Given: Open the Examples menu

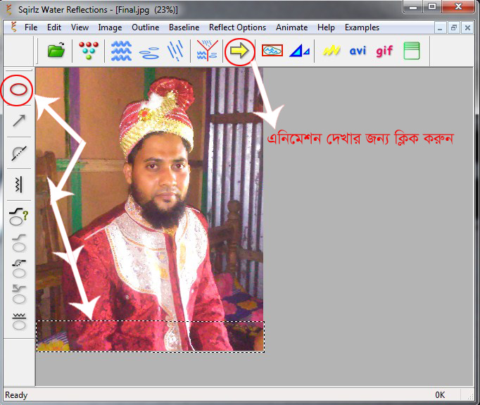Looking at the screenshot, I should [362, 27].
